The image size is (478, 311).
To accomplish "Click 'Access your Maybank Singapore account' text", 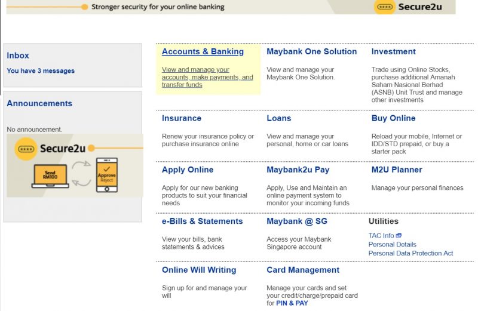I will (x=299, y=243).
